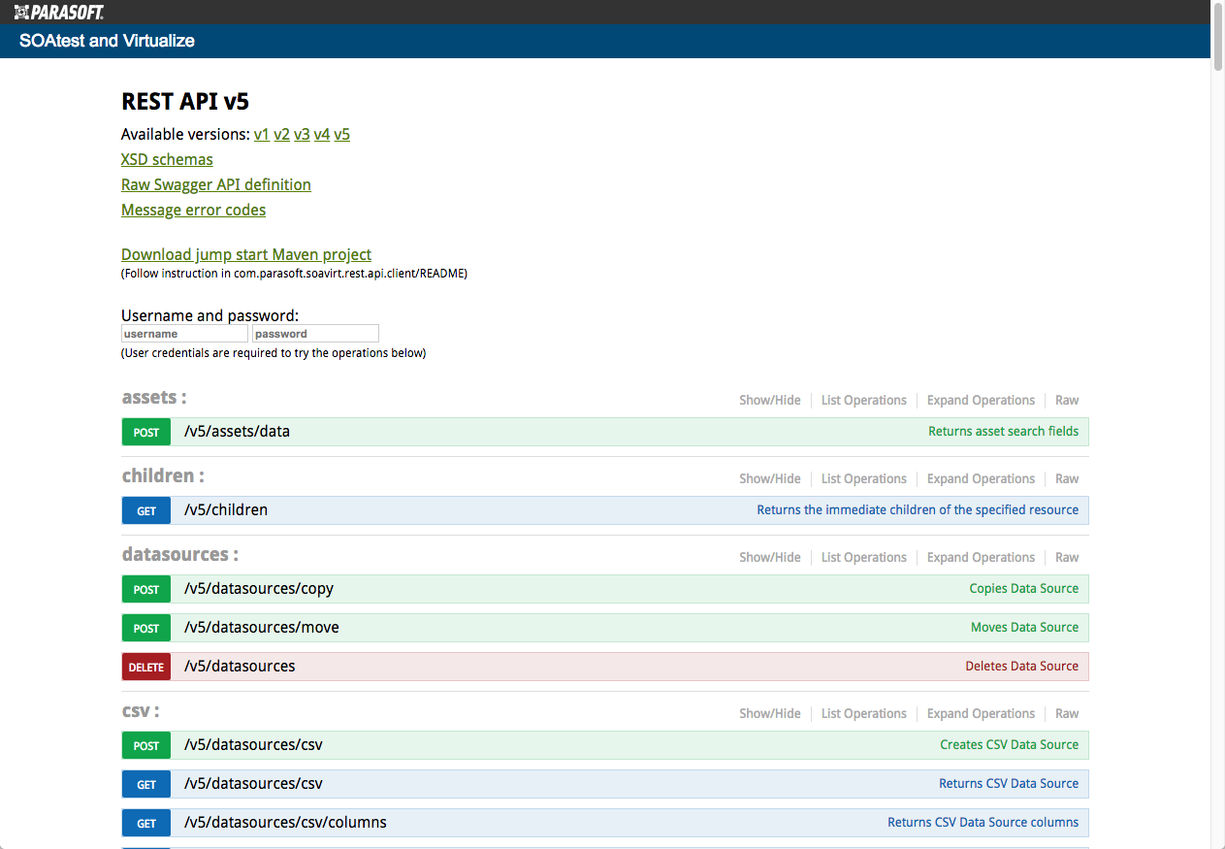Focus the username input field
1225x849 pixels.
pyautogui.click(x=184, y=334)
